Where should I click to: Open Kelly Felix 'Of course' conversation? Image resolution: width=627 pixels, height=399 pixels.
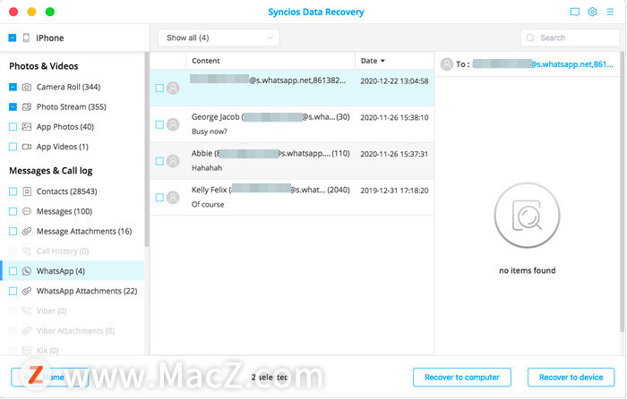pos(292,198)
